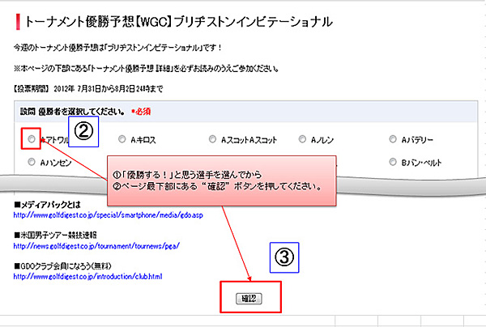
Task: Click the 設問 優勝者を選択してください label
Action: pos(73,112)
